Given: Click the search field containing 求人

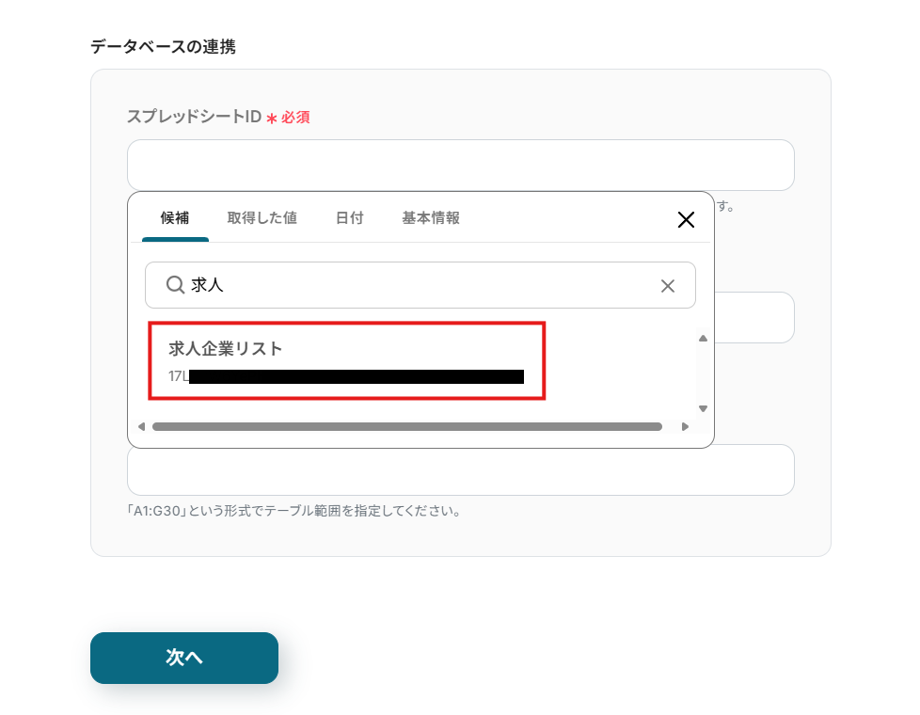Looking at the screenshot, I should point(423,285).
